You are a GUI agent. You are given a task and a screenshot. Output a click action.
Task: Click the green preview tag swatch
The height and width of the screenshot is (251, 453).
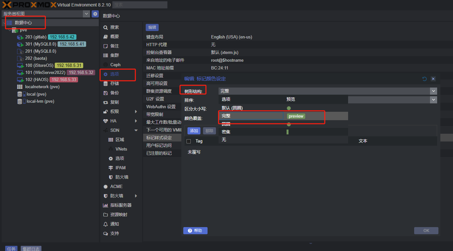296,116
